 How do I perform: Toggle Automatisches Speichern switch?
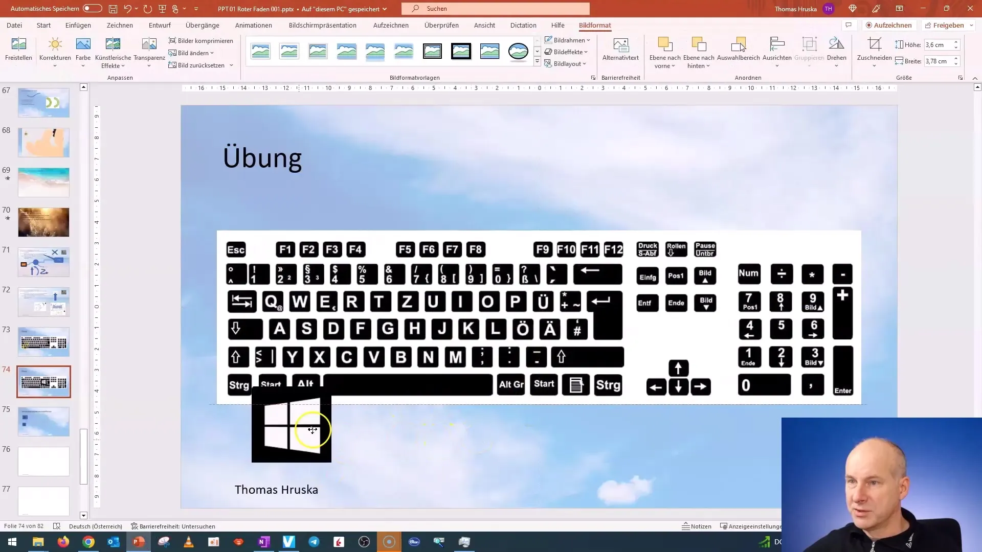[x=92, y=9]
